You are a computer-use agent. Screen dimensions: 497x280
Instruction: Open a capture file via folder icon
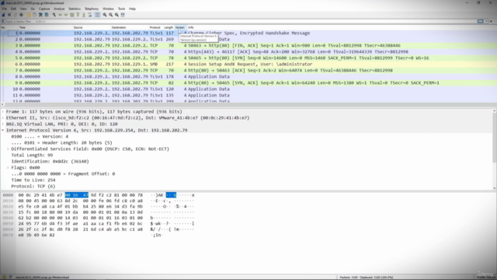pyautogui.click(x=29, y=15)
